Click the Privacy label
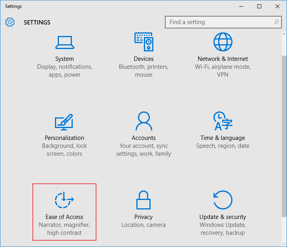287x247 pixels. pos(143,217)
